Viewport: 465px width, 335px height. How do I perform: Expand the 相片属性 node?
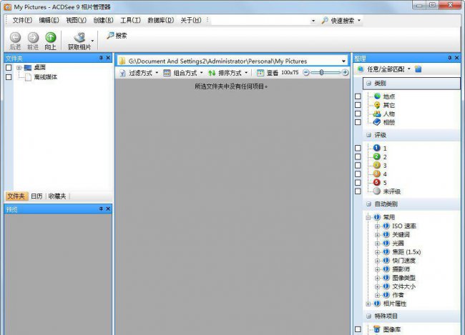click(x=368, y=304)
